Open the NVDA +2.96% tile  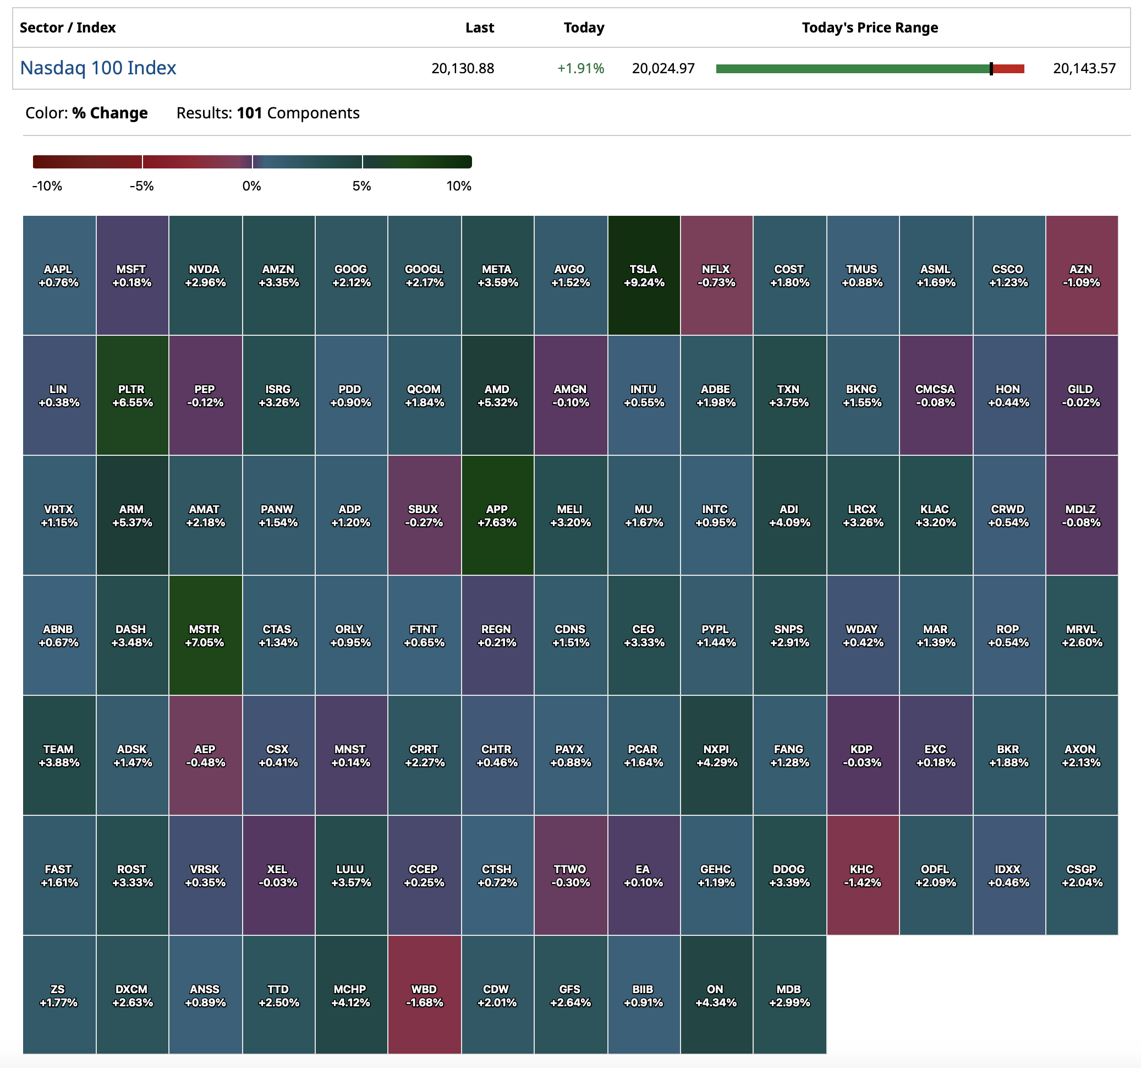(x=205, y=276)
